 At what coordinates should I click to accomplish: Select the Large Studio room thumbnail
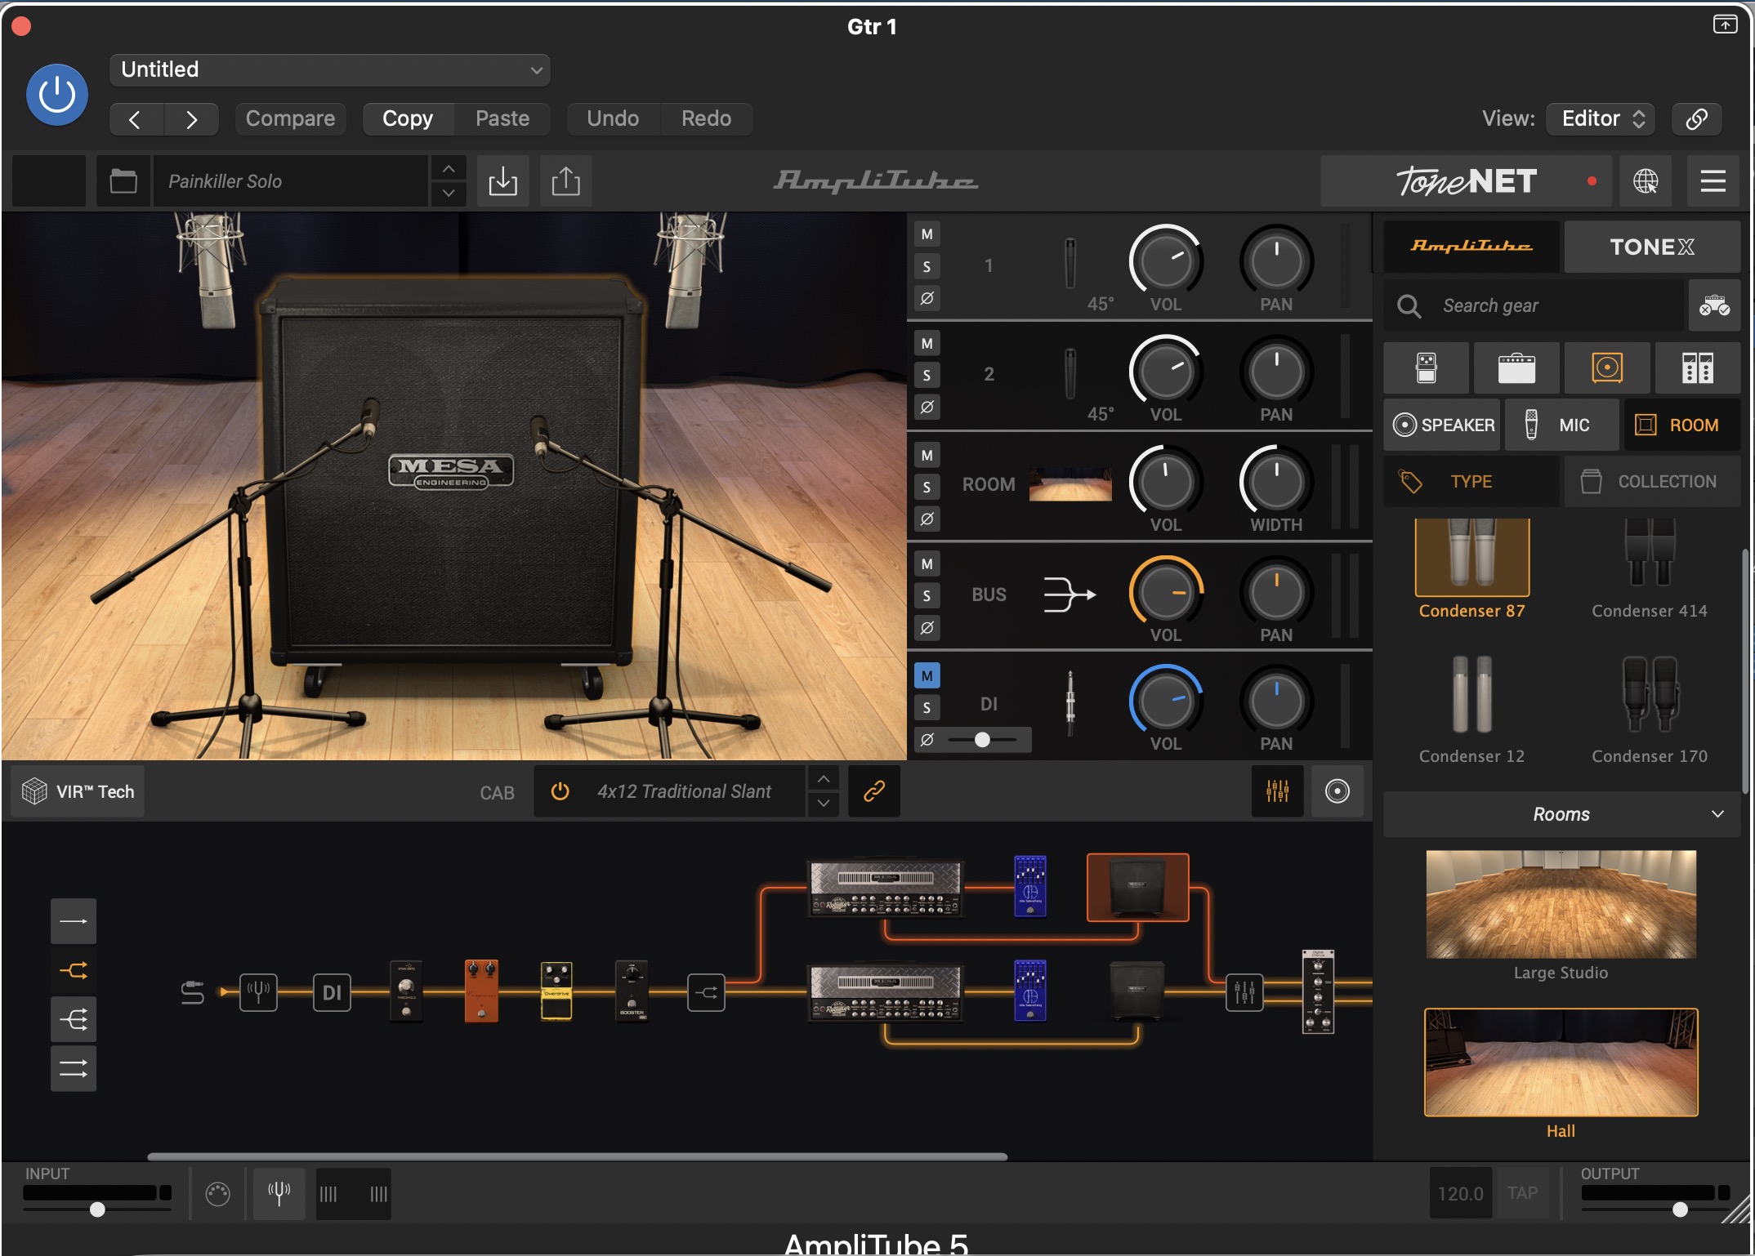tap(1561, 904)
